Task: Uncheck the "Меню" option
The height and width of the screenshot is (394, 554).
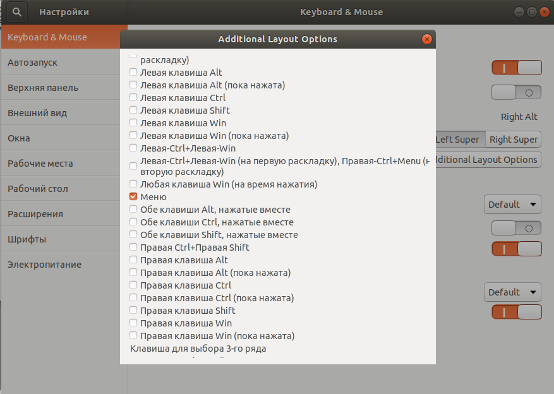Action: click(133, 196)
